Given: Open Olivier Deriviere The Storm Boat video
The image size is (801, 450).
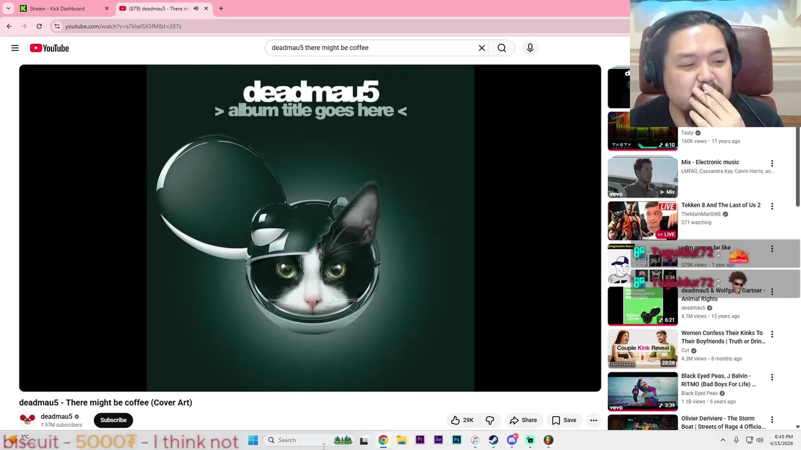Looking at the screenshot, I should 723,422.
